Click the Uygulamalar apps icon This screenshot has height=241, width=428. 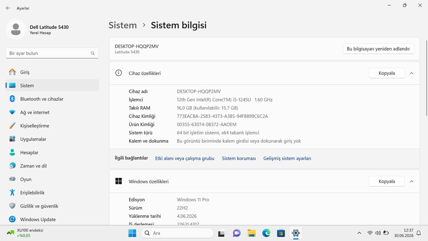(x=12, y=139)
